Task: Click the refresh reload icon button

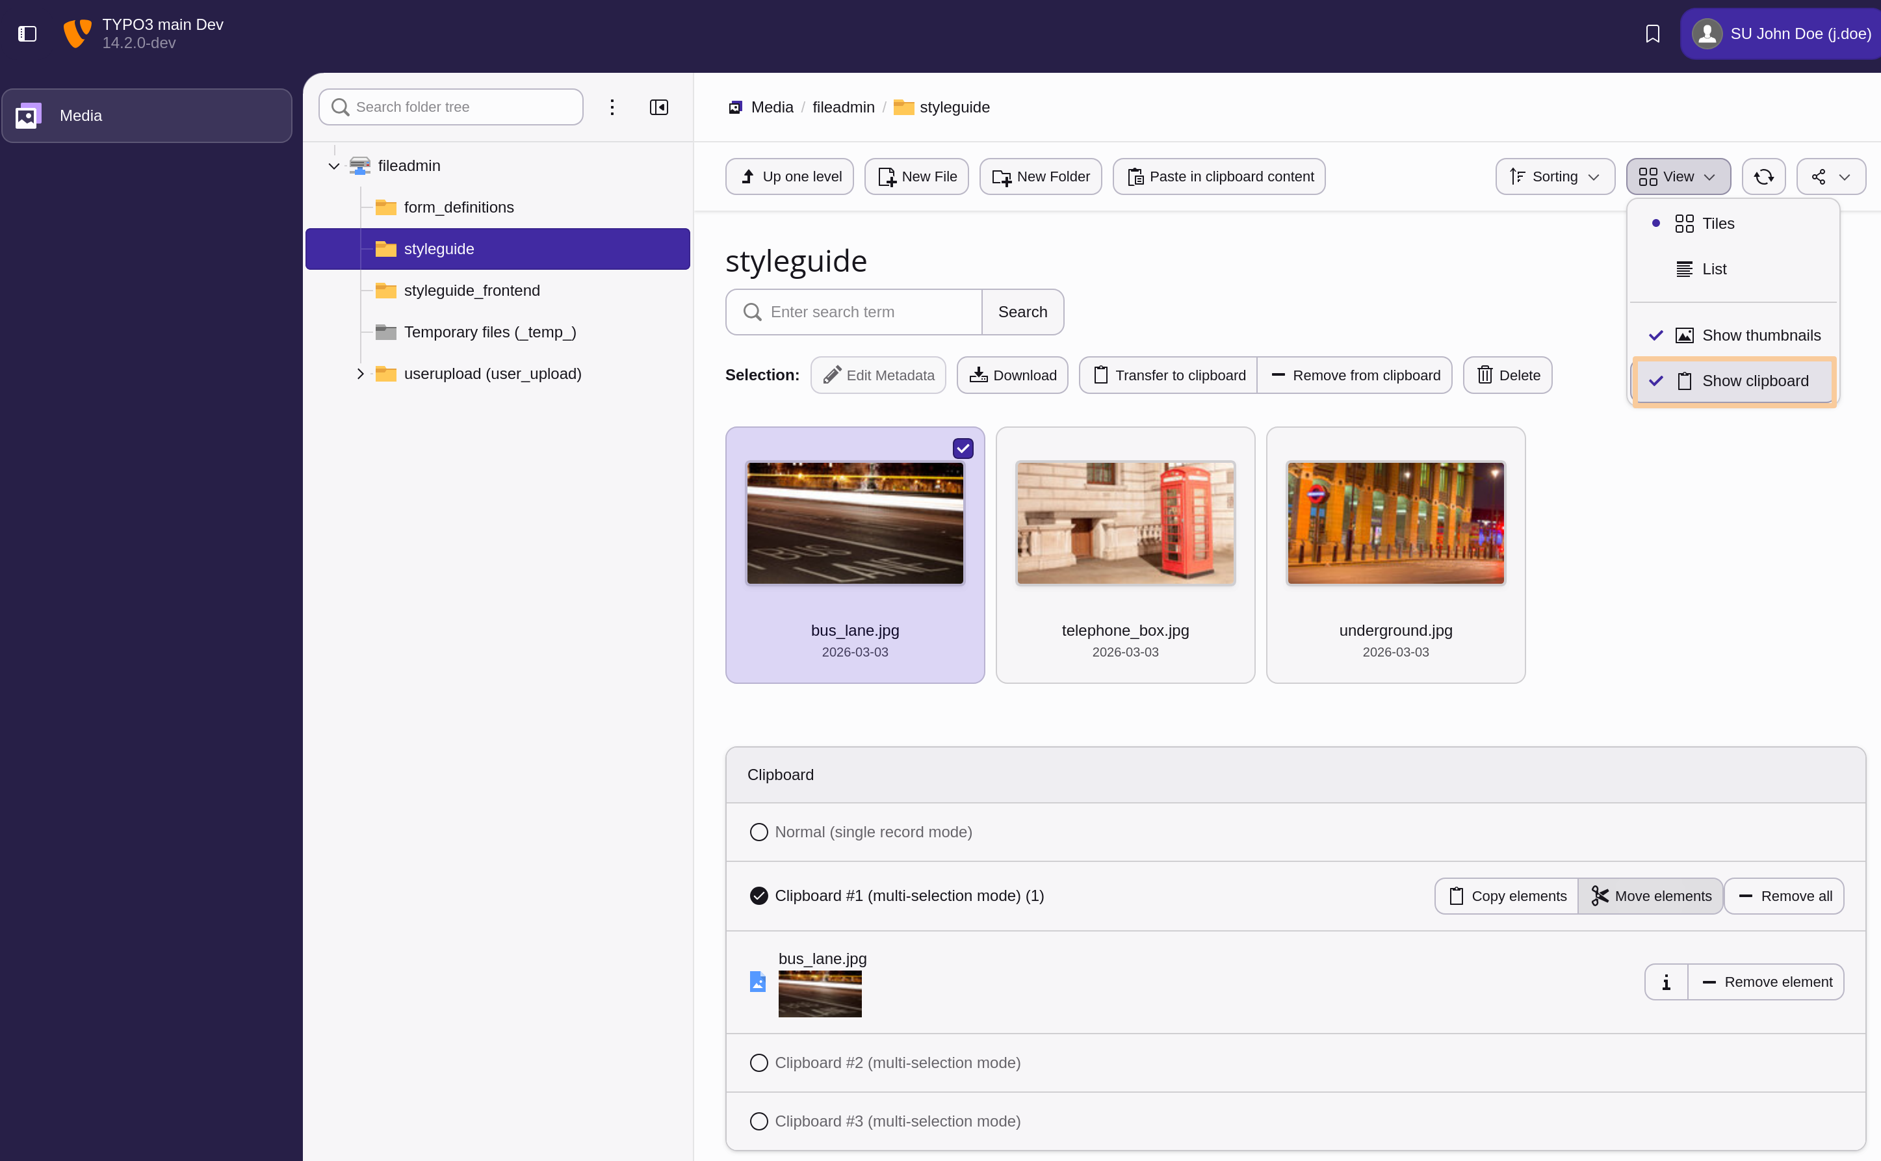Action: pos(1763,177)
